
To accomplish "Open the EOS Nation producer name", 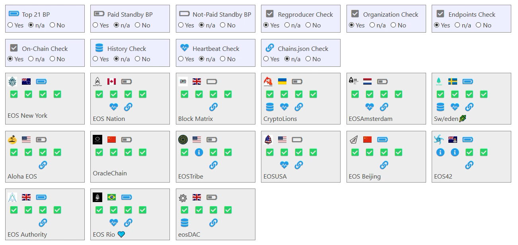I will point(109,119).
